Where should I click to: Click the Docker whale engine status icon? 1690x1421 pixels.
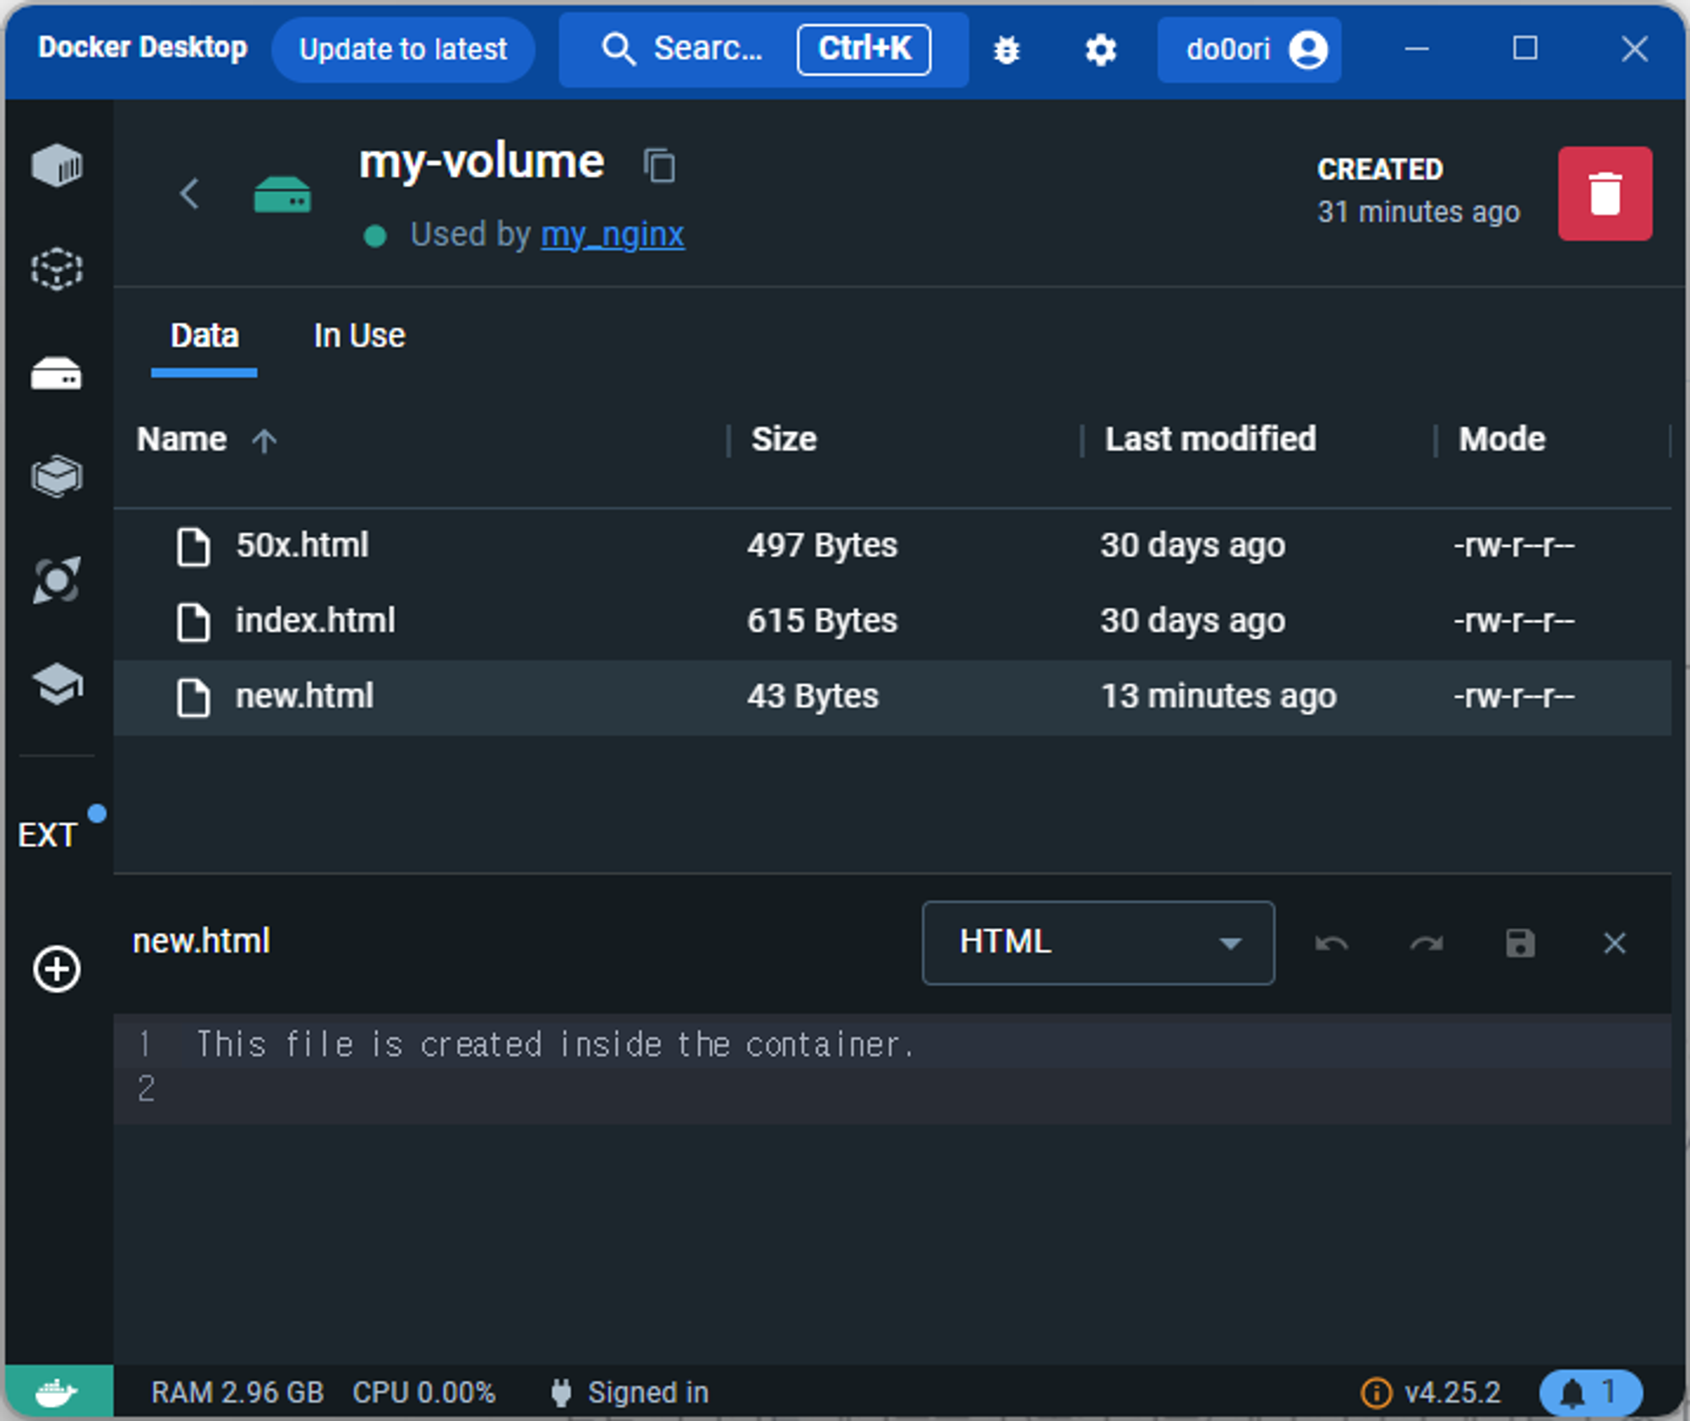click(57, 1391)
